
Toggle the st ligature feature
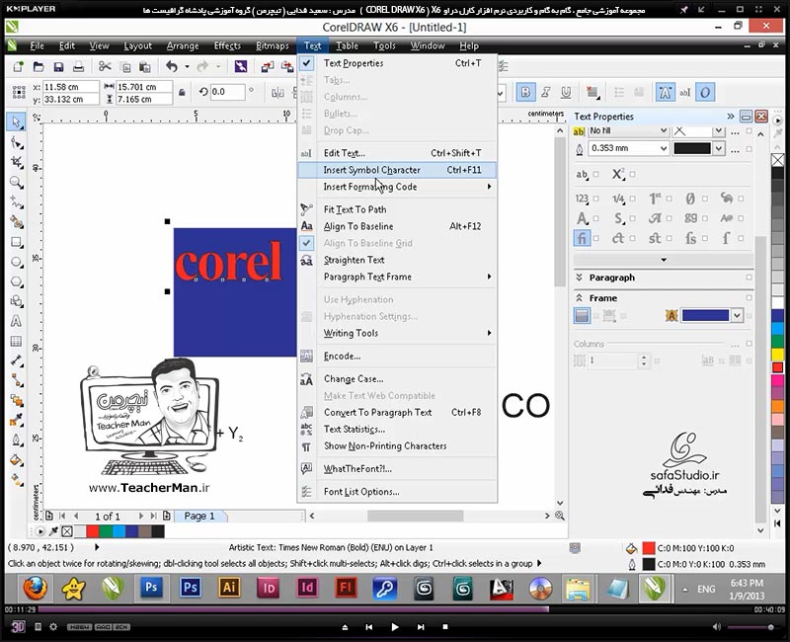pos(655,238)
